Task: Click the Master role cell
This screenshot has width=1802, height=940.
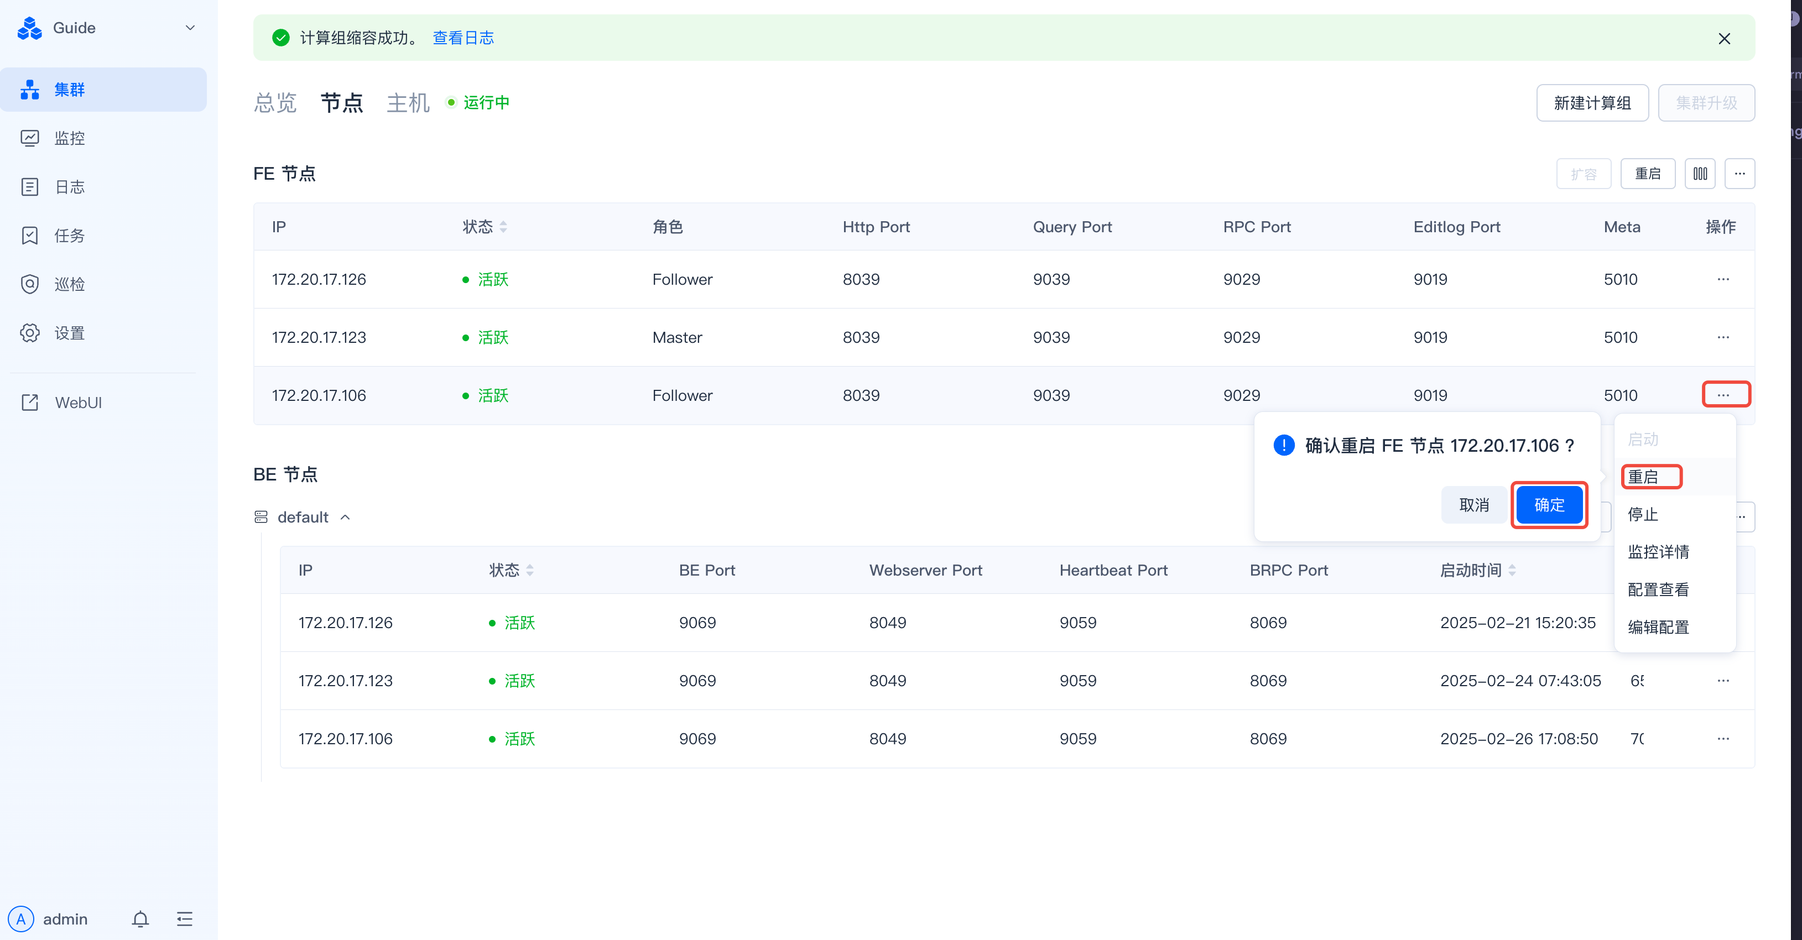Action: click(677, 338)
